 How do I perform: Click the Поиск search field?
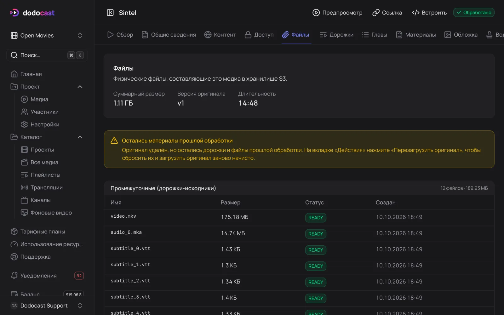47,55
